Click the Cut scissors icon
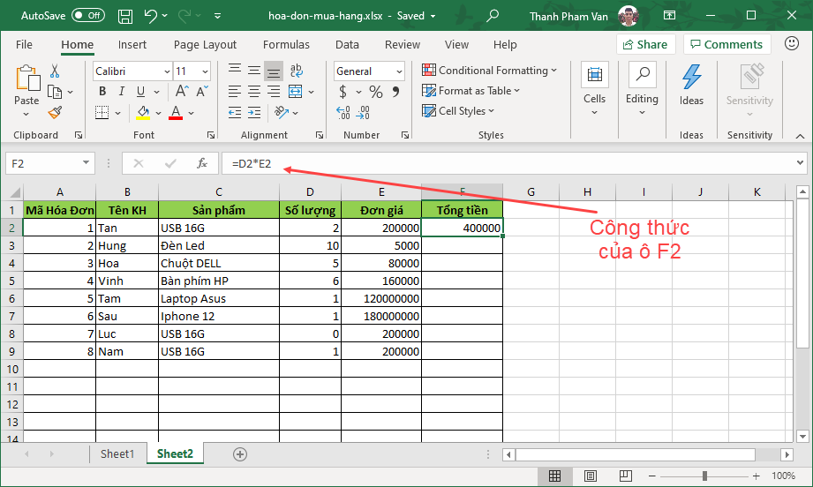This screenshot has height=487, width=813. pyautogui.click(x=55, y=71)
